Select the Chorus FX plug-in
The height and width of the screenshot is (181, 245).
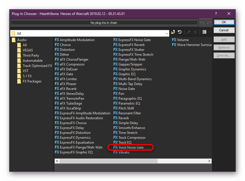click(x=65, y=45)
